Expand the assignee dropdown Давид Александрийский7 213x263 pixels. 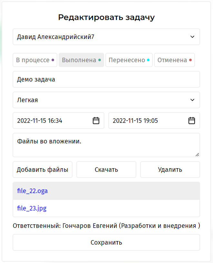click(x=106, y=37)
